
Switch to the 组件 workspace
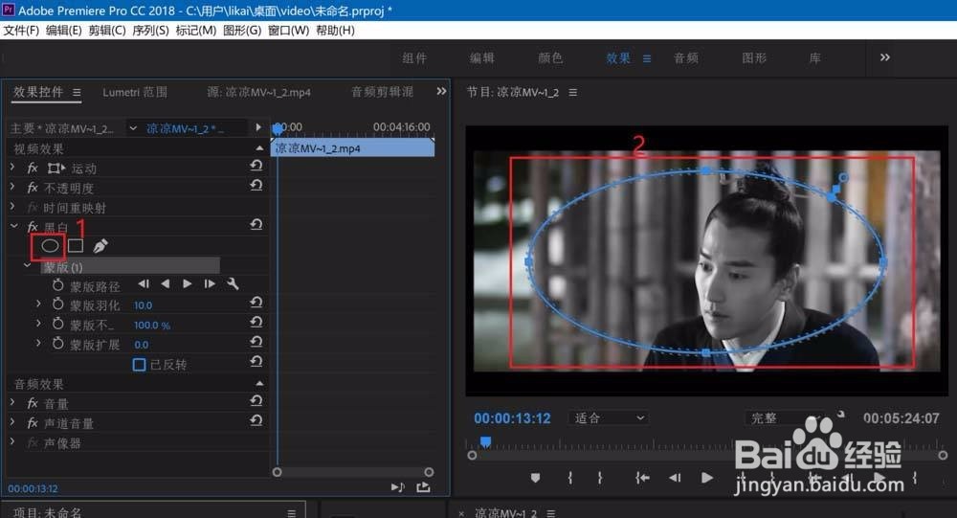click(x=414, y=58)
